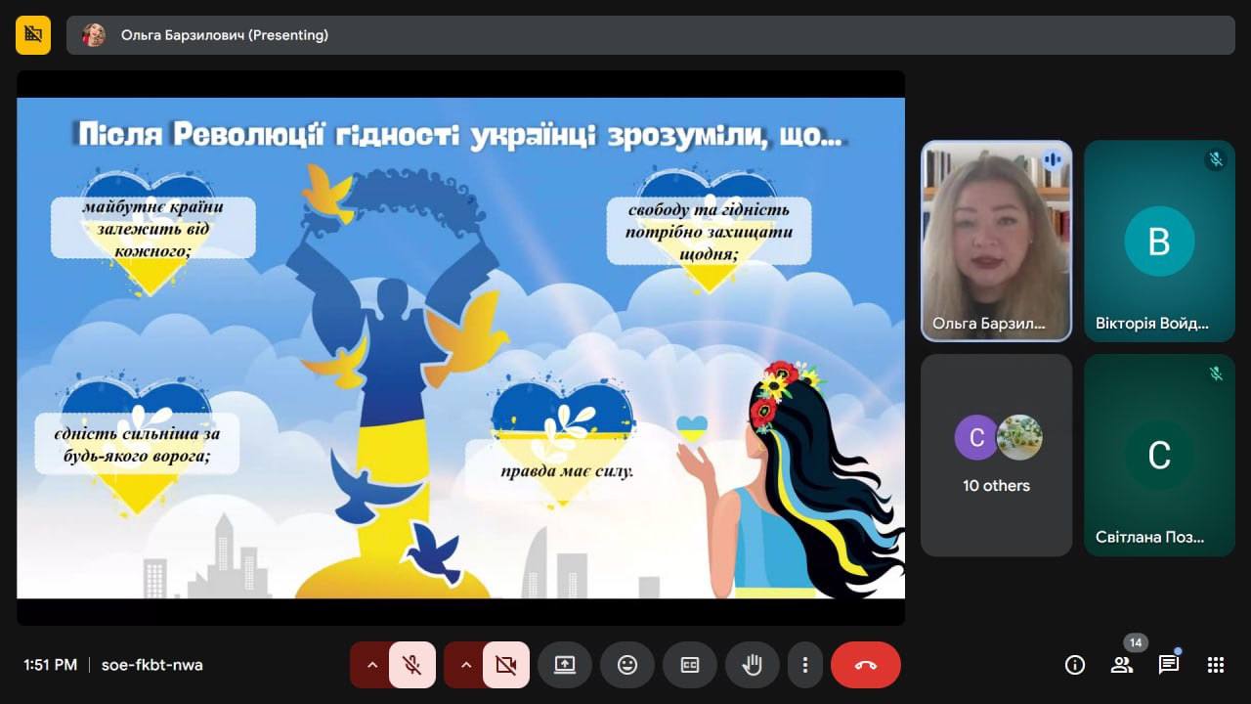Open the chat messages panel
This screenshot has width=1251, height=704.
tap(1169, 665)
